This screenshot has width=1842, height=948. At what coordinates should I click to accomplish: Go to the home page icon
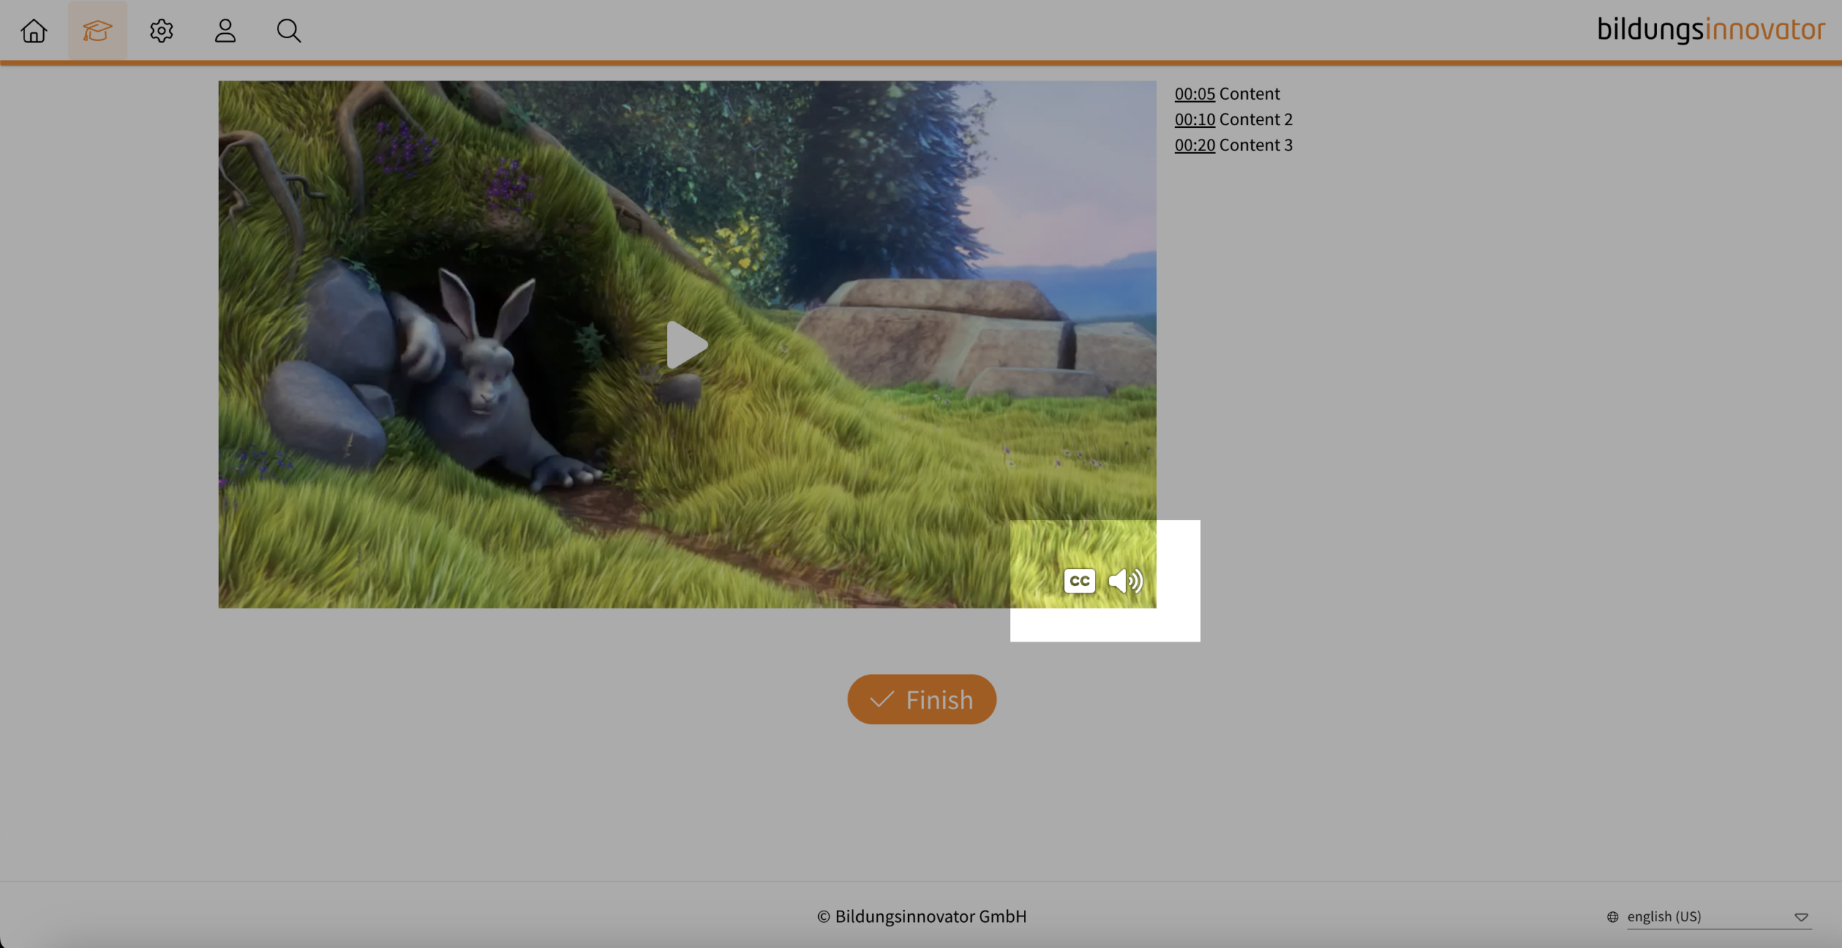(x=34, y=31)
